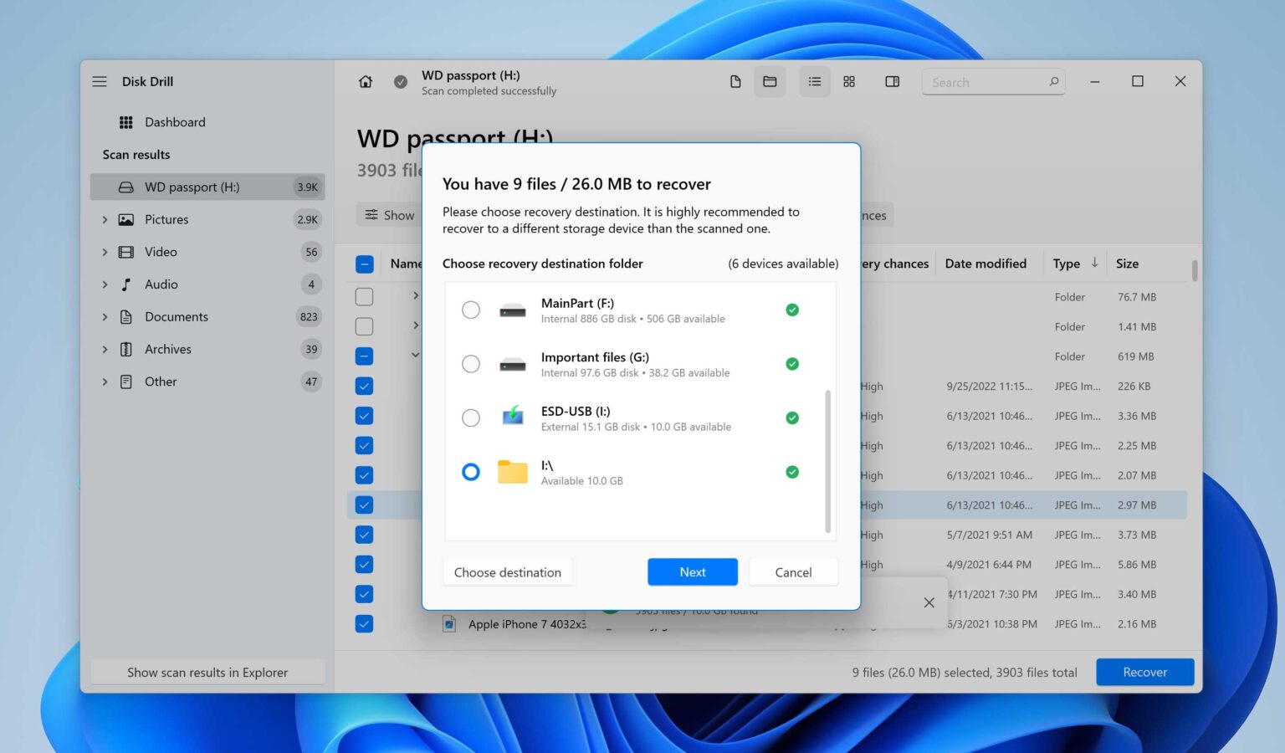
Task: Expand the Pictures category
Action: point(105,219)
